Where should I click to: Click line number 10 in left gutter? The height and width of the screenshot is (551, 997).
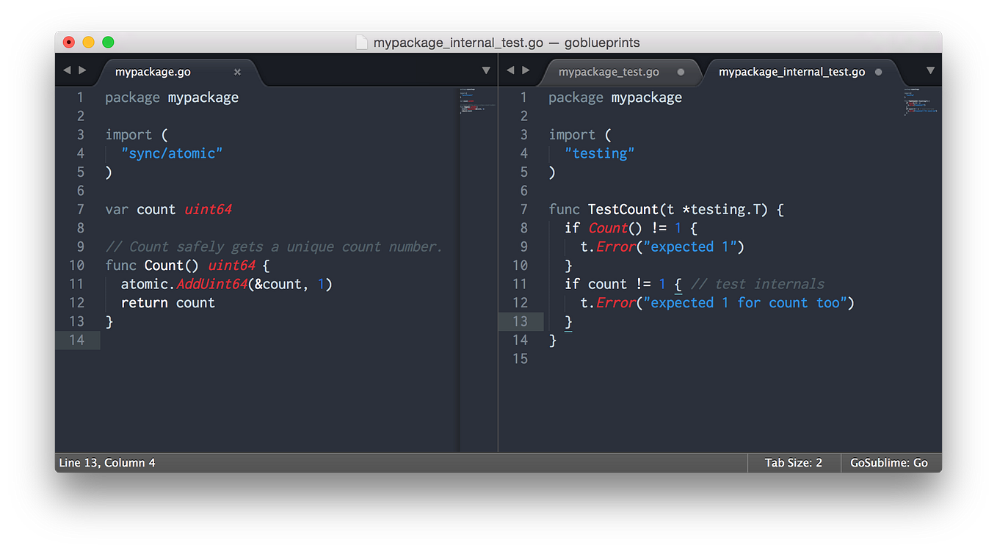click(x=77, y=265)
